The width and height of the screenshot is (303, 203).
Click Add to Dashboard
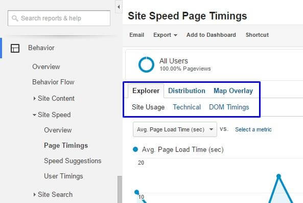point(211,35)
